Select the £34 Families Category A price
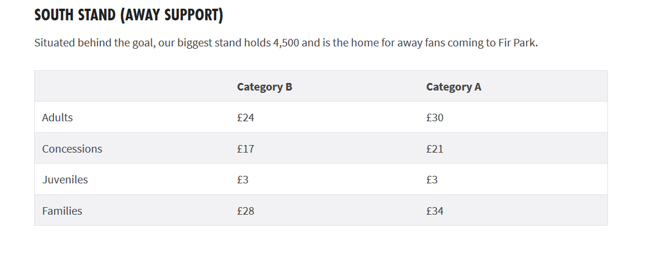651x253 pixels. point(435,211)
